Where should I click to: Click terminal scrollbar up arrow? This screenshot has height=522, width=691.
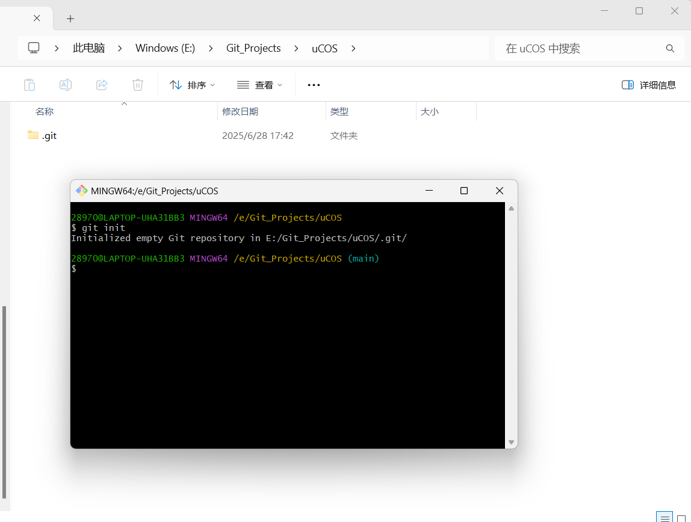(511, 209)
